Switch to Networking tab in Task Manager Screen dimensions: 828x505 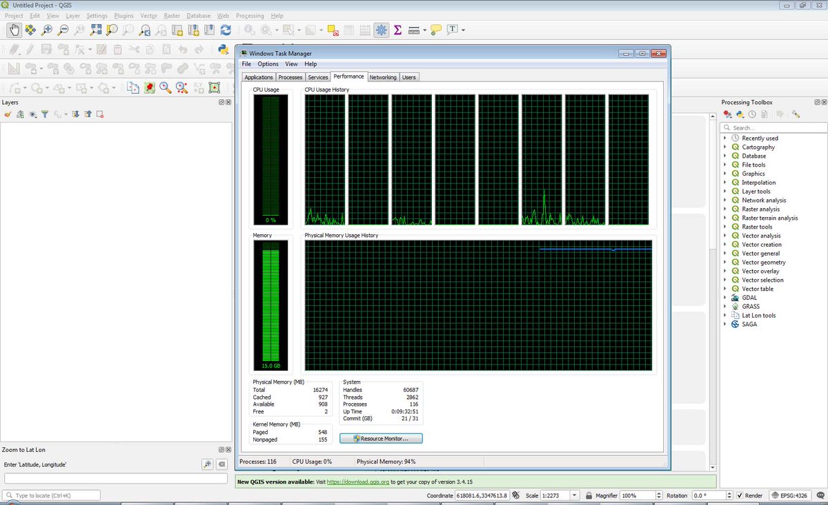(x=383, y=77)
